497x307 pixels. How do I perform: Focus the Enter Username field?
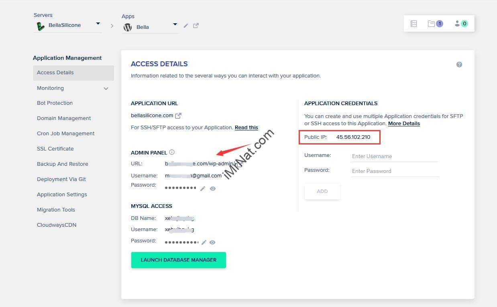394,157
